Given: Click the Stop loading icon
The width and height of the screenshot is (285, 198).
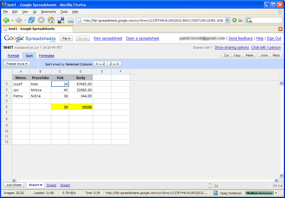Looking at the screenshot, I should 41,20.
